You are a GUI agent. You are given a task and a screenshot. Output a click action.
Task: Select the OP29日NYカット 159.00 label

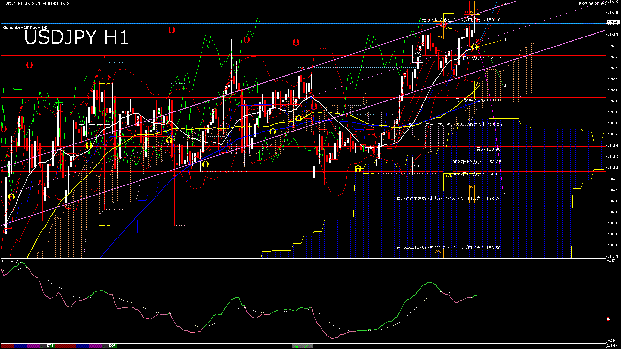pos(477,124)
